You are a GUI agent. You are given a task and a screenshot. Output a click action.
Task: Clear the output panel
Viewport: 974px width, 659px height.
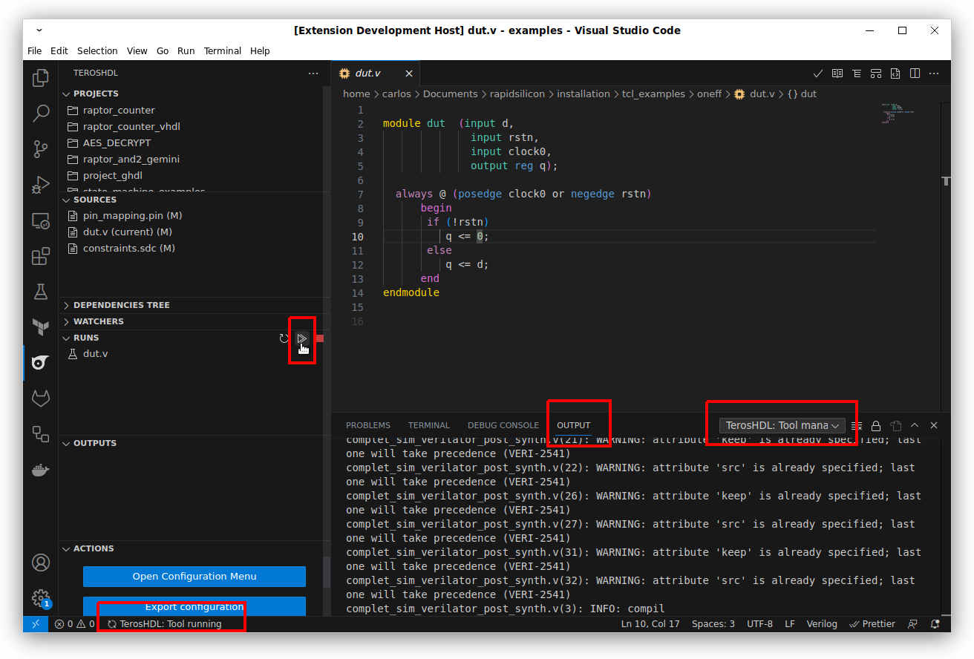857,425
